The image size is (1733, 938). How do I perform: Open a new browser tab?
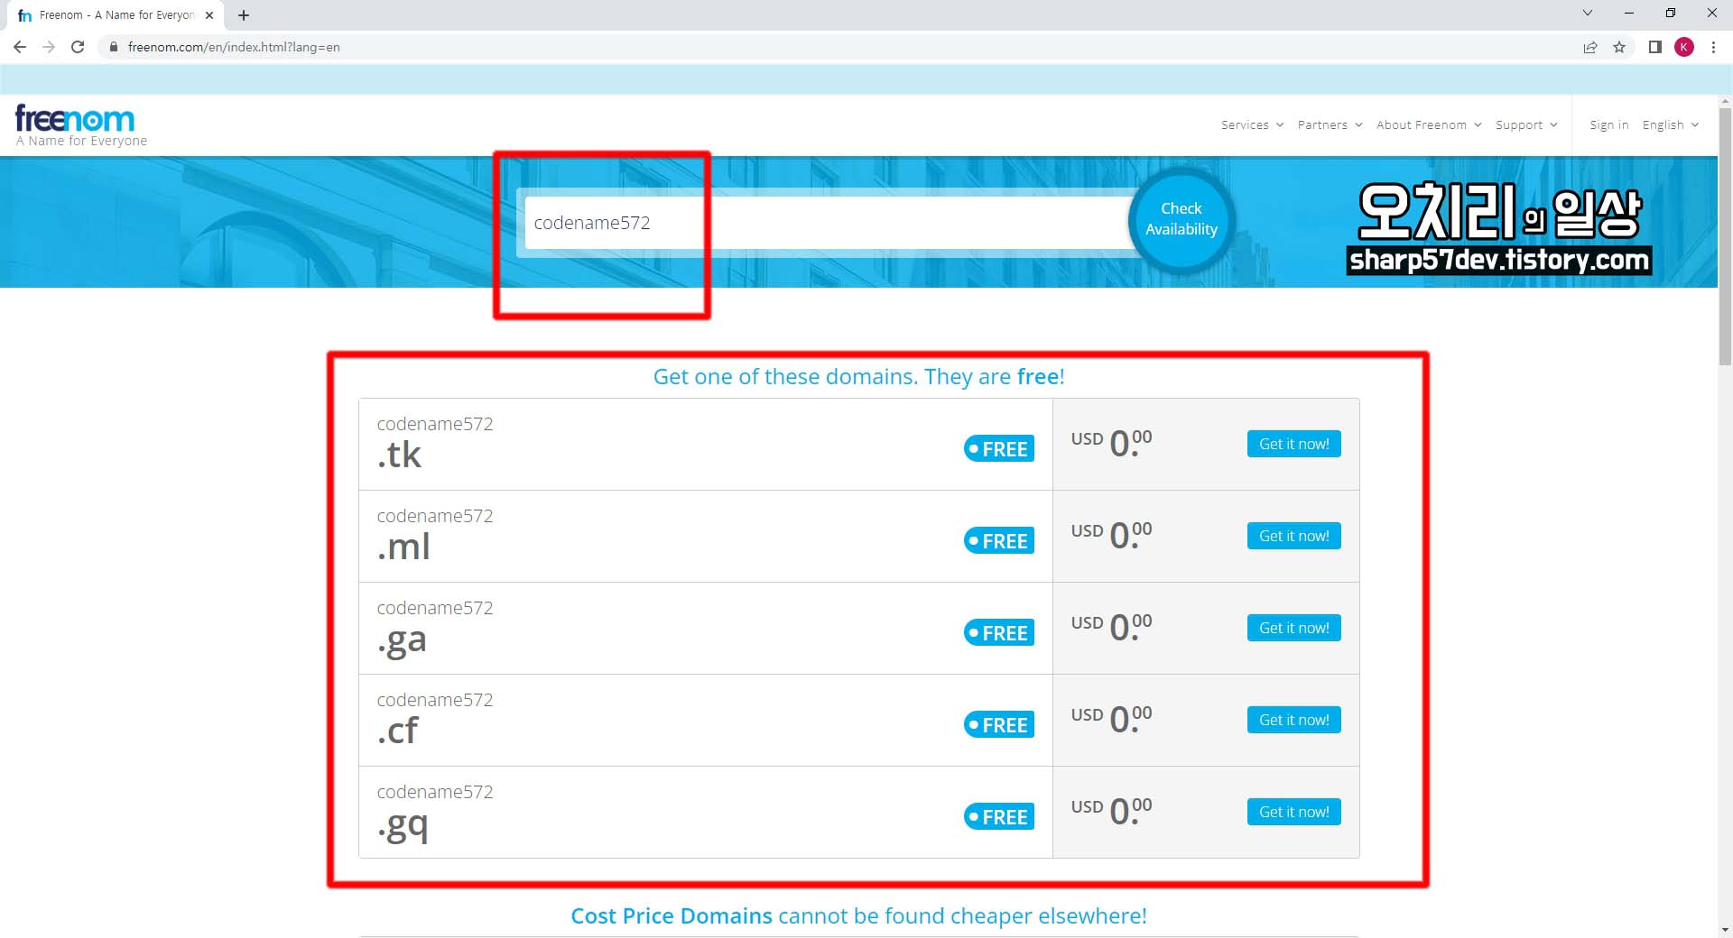coord(244,14)
